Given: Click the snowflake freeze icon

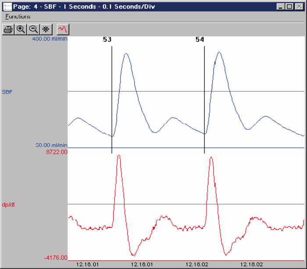Looking at the screenshot, I should click(45, 29).
